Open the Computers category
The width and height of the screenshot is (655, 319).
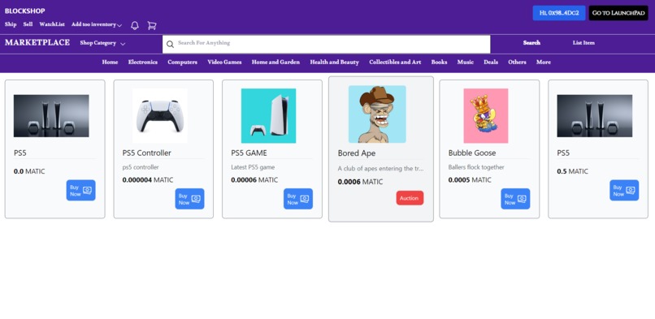coord(183,63)
